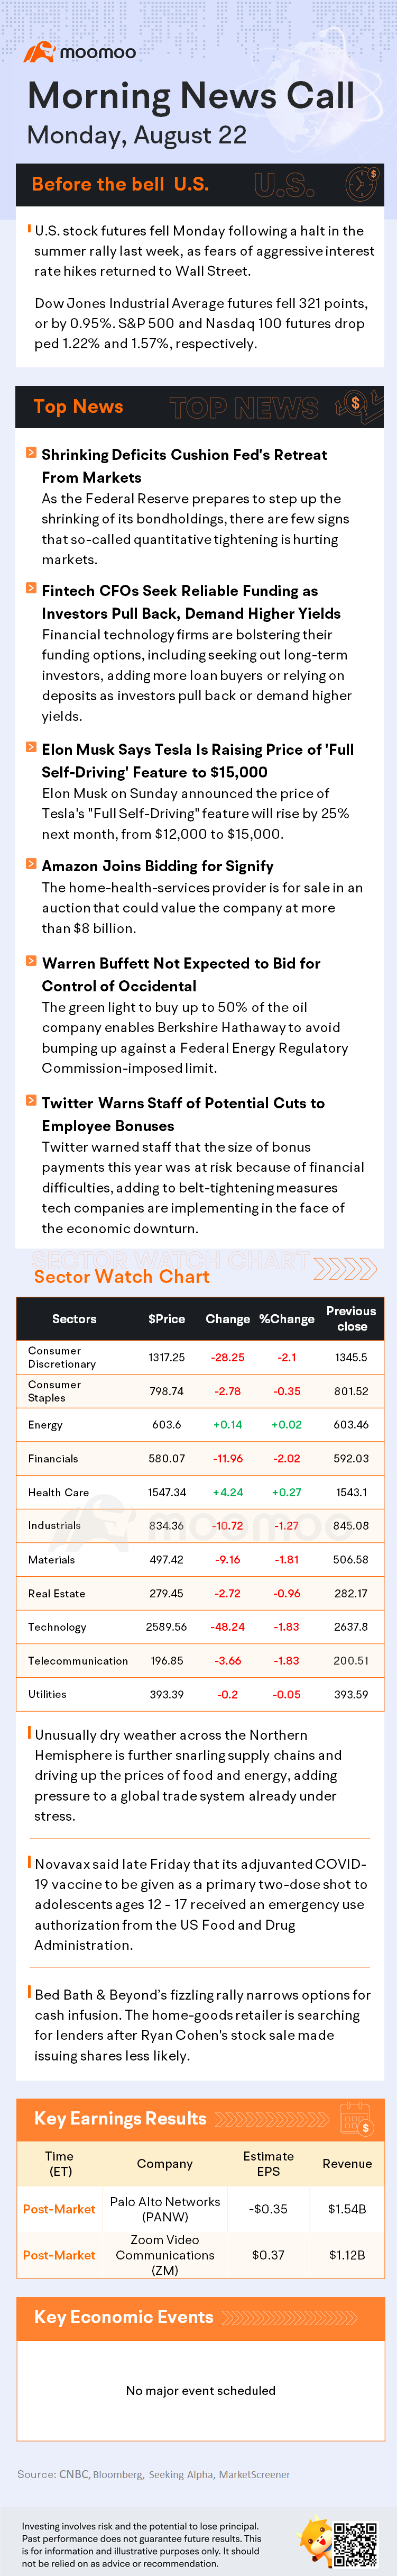Click the moomoo logo icon
This screenshot has width=397, height=2576.
39,52
